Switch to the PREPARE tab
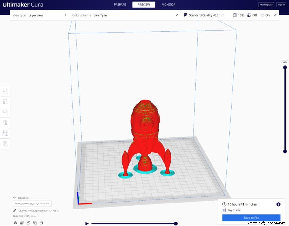289x226 pixels. coord(120,4)
